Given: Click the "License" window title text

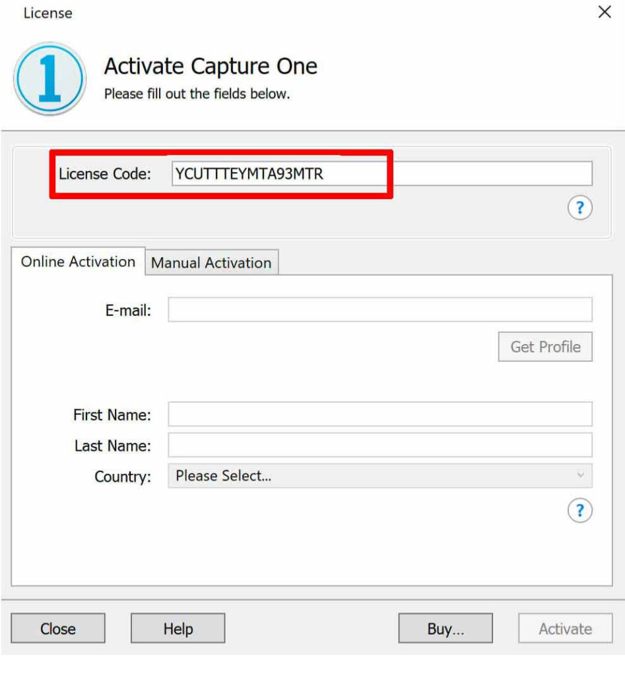Looking at the screenshot, I should (48, 13).
